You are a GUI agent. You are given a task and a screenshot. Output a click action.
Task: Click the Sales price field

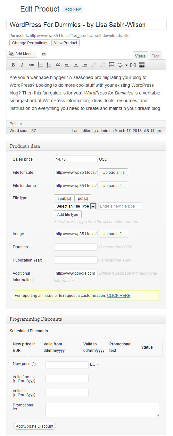coord(76,159)
